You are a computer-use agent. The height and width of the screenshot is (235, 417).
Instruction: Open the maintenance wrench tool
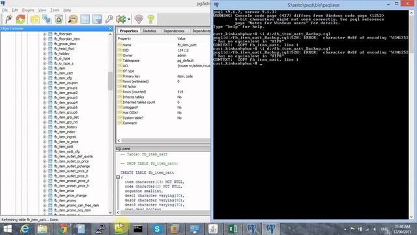[109, 19]
